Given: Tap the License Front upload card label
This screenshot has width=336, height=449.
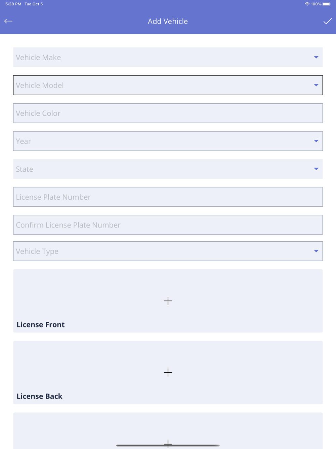Looking at the screenshot, I should [41, 325].
